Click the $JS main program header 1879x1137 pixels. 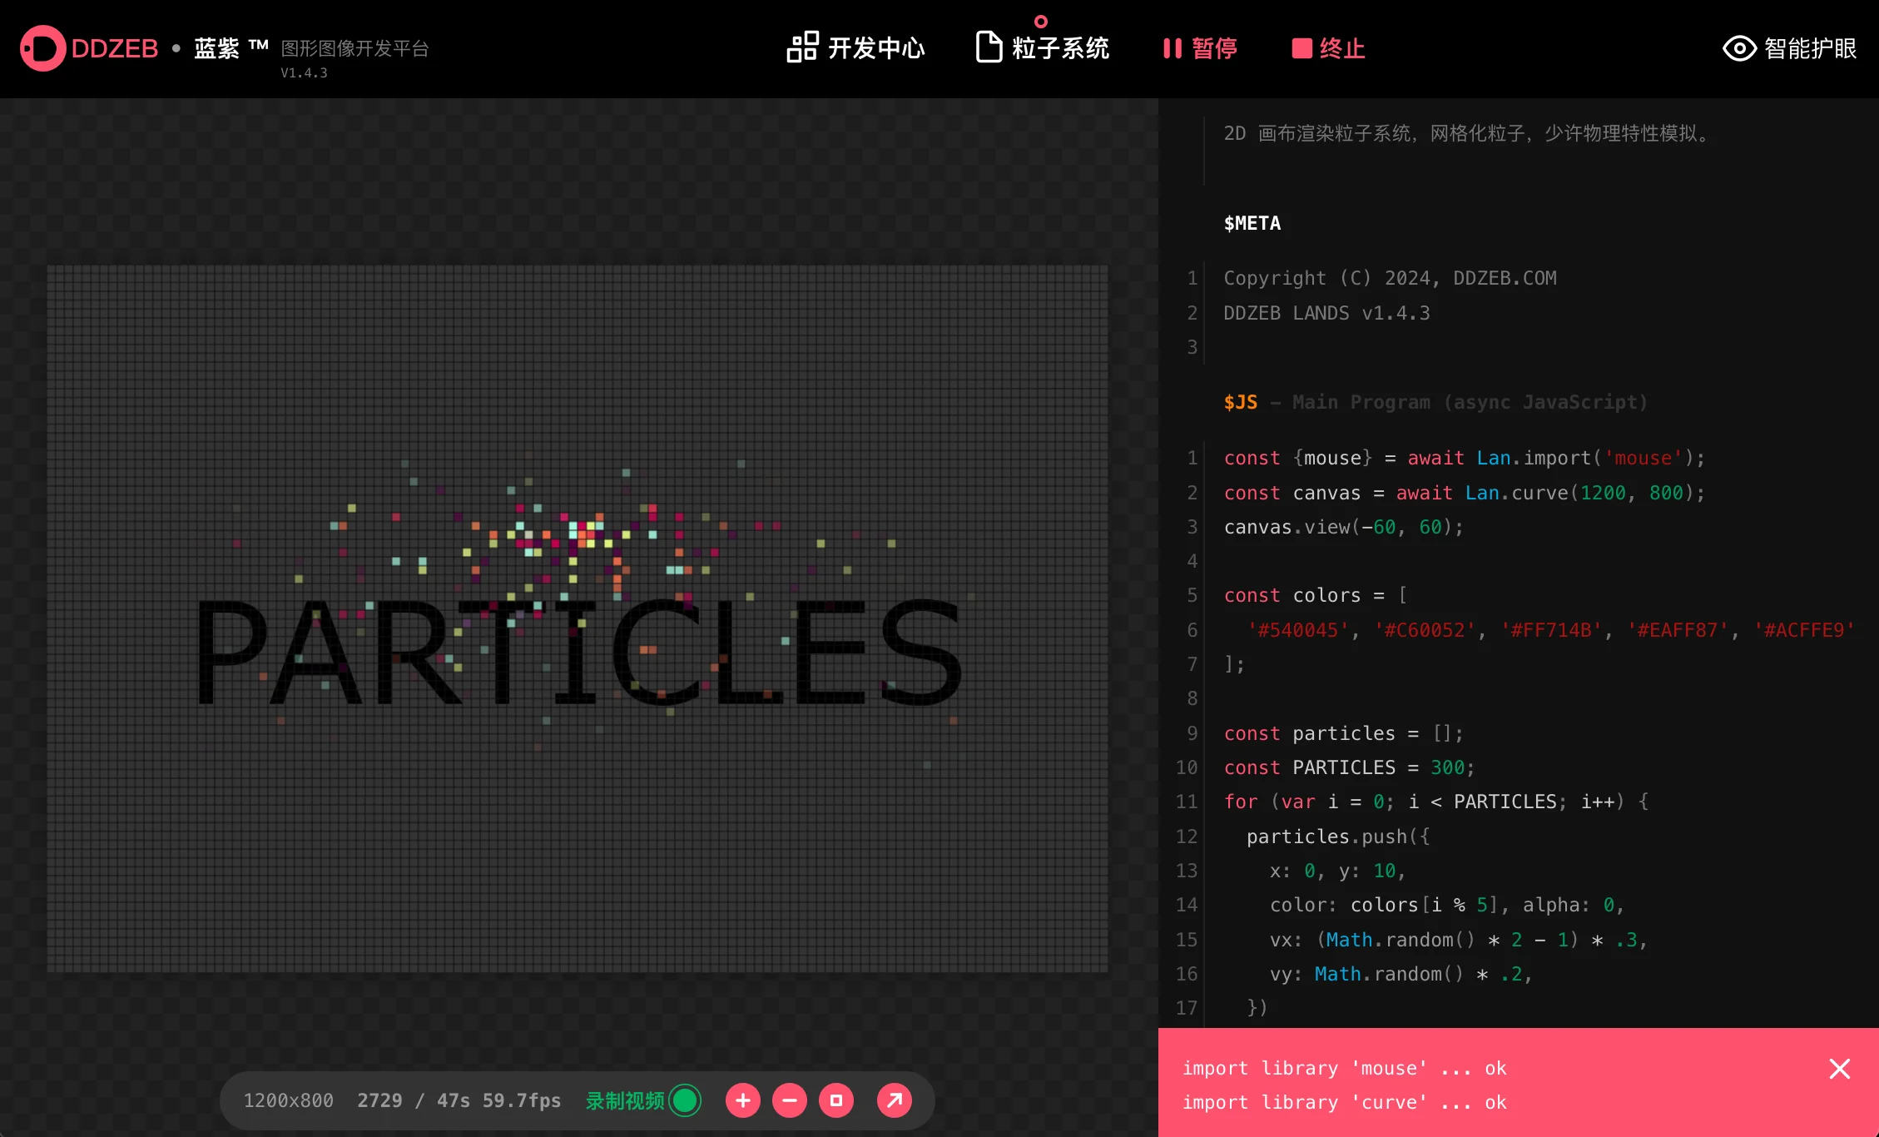point(1435,402)
